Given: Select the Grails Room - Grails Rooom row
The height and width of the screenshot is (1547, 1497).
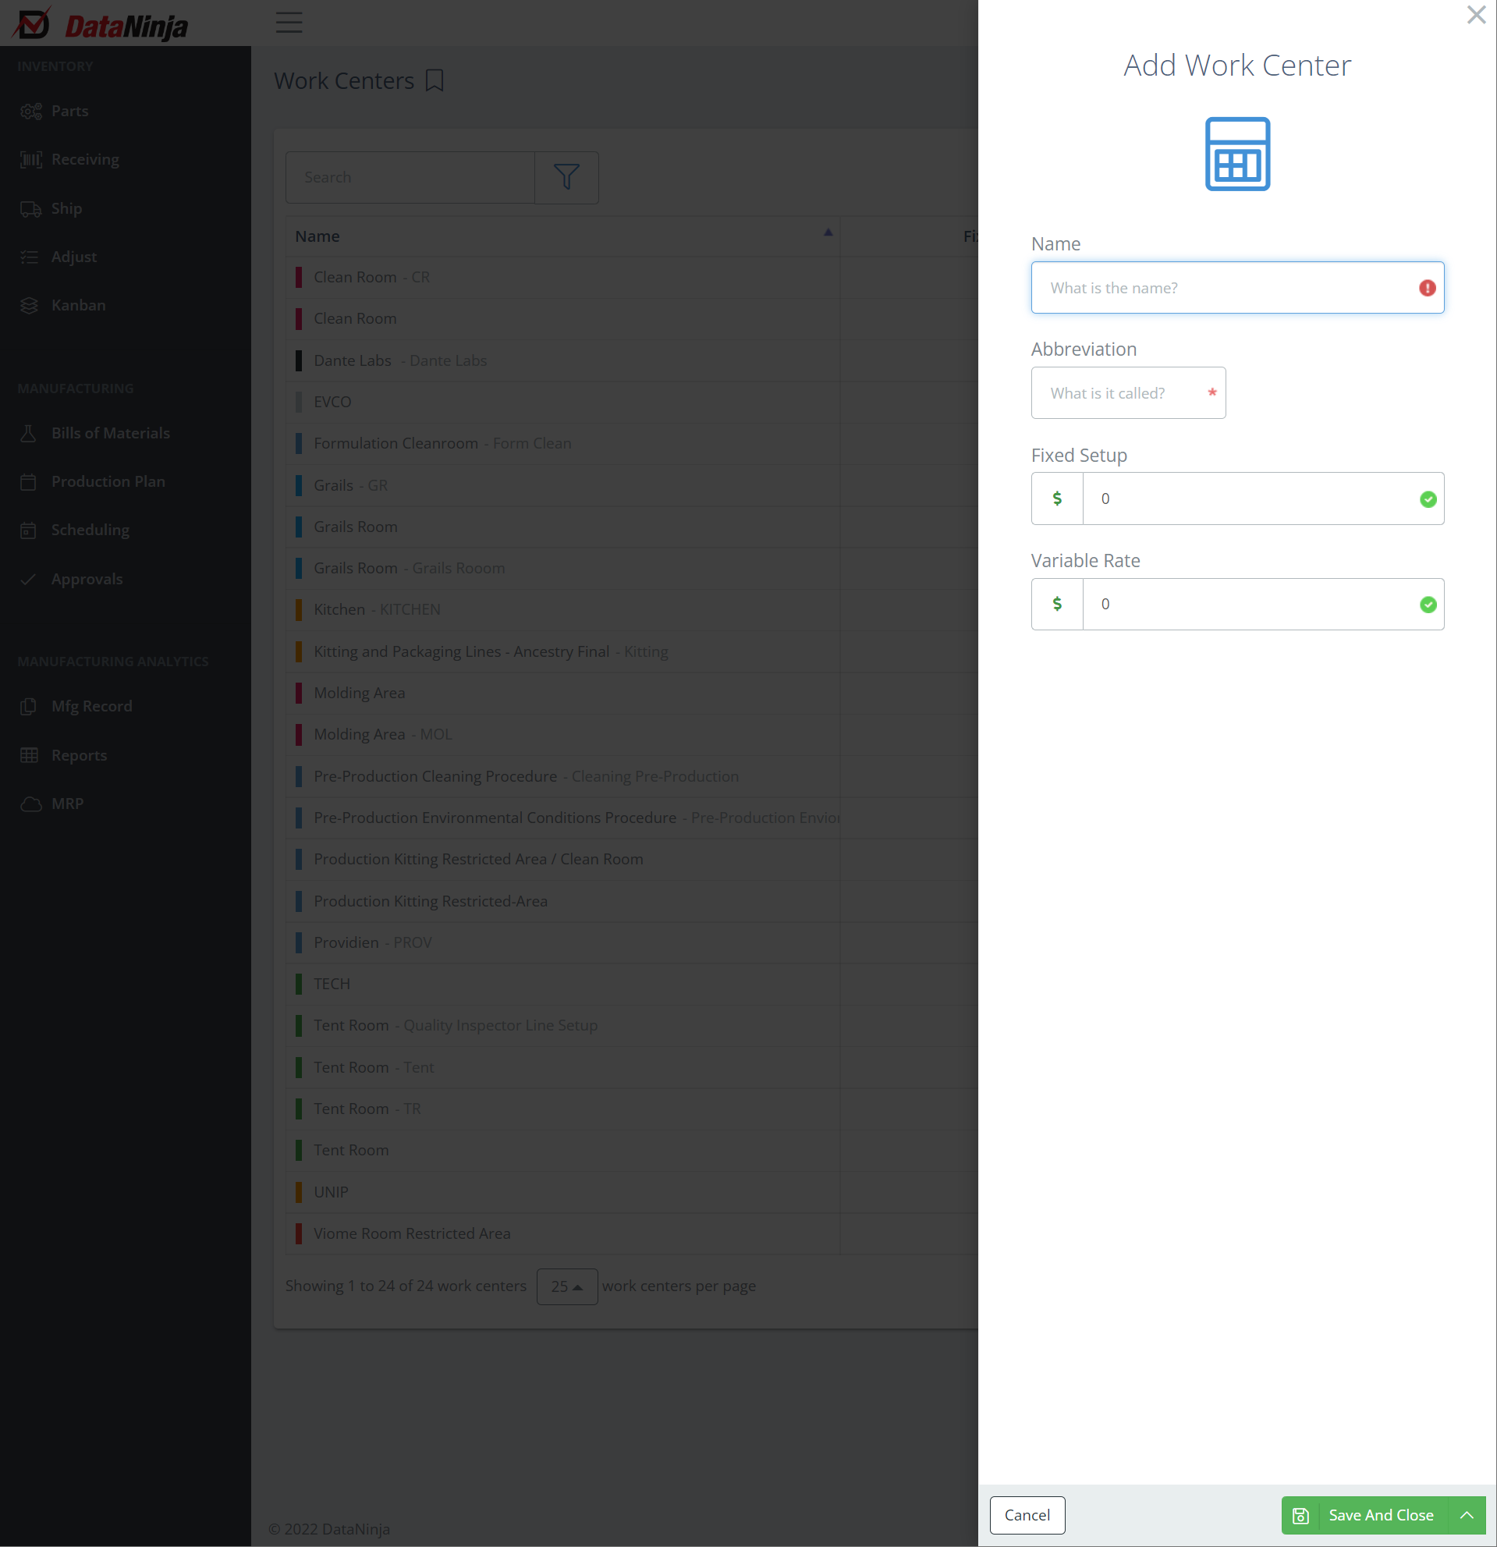Looking at the screenshot, I should 631,568.
